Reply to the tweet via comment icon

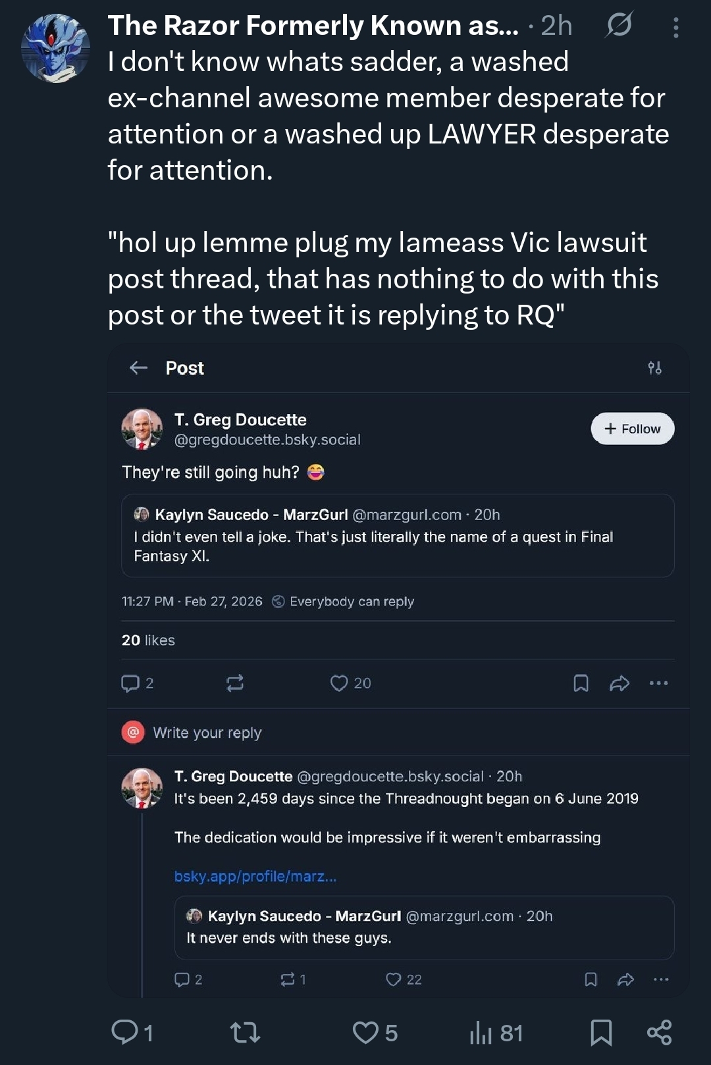125,1031
